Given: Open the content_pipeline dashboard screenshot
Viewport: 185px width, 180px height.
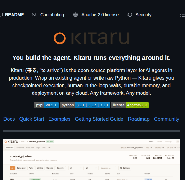Looking at the screenshot, I should (x=91, y=160).
